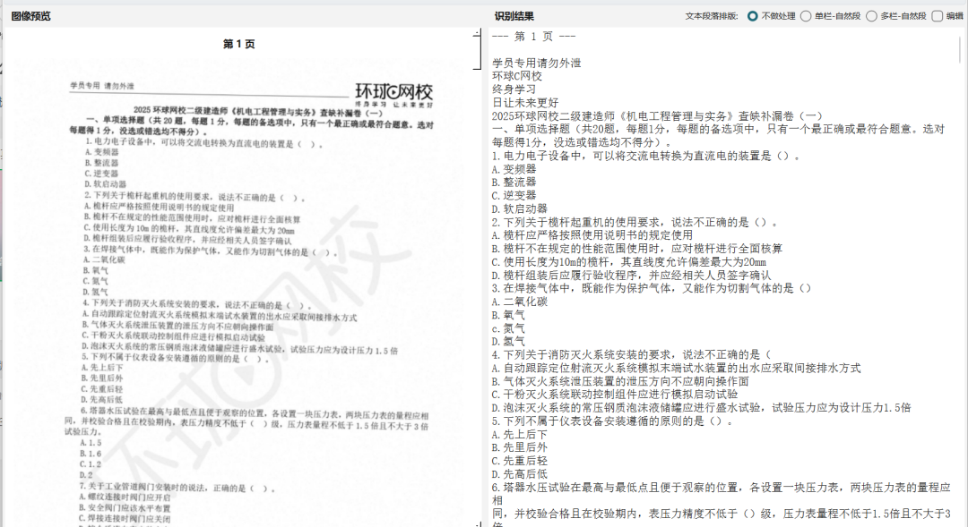Click C.干粉灭火系统联动控制 line in results
Image resolution: width=968 pixels, height=527 pixels.
click(615, 395)
